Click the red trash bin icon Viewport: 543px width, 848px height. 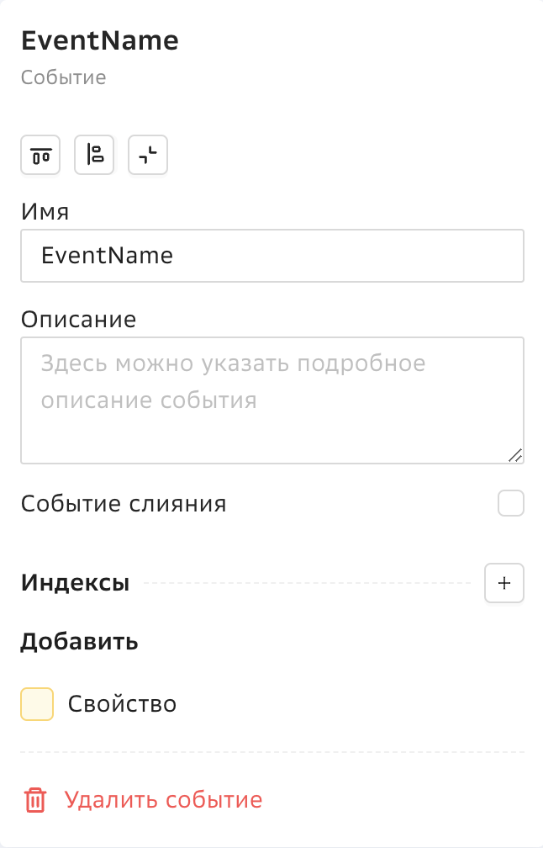35,799
